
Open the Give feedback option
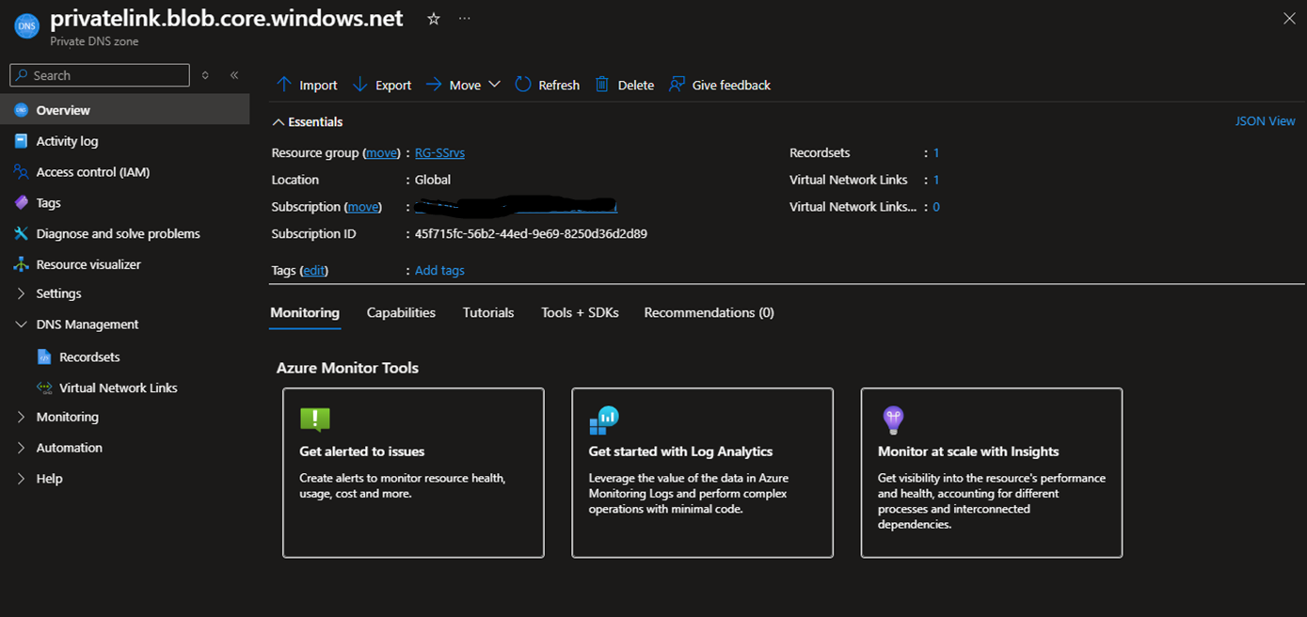720,84
